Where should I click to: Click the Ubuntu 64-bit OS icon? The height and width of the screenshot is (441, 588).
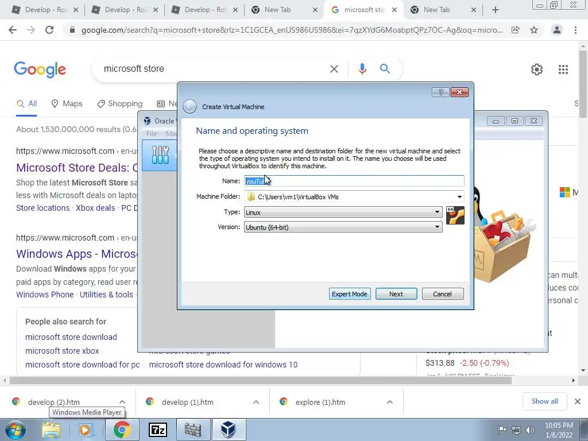click(455, 215)
